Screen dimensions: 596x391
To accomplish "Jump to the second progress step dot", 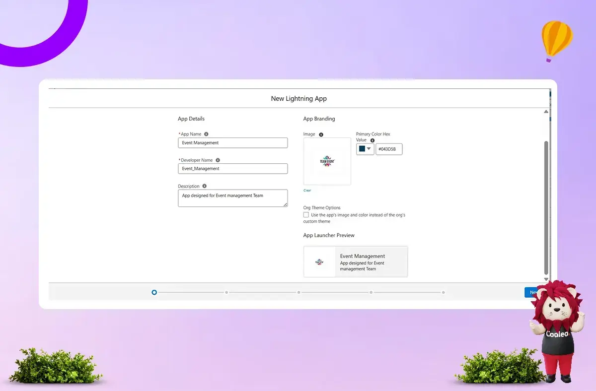I will click(226, 292).
